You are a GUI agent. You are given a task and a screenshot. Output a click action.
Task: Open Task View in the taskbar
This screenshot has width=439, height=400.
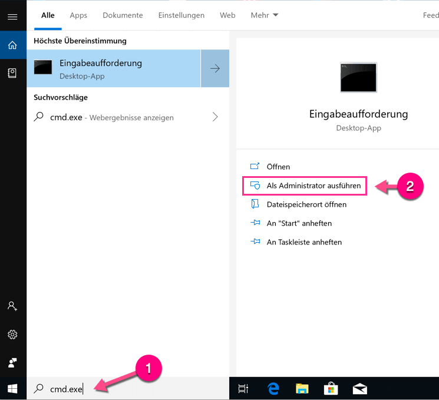pos(243,388)
